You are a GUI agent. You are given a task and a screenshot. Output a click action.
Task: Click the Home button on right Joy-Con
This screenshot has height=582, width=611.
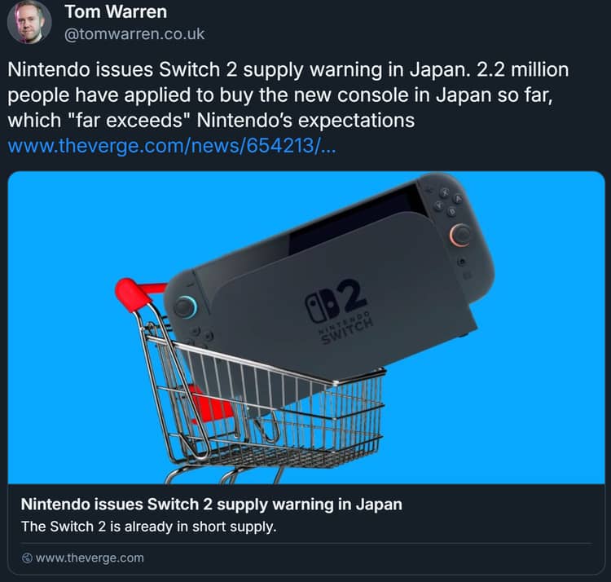point(462,262)
